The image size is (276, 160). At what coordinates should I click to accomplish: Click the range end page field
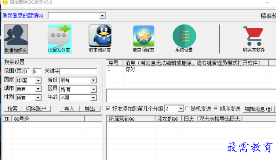point(37,71)
